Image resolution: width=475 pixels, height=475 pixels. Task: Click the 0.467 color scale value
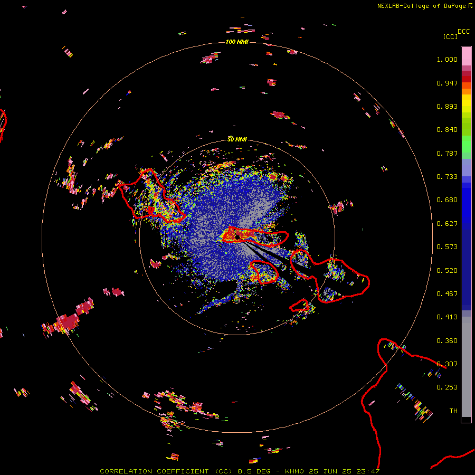point(447,294)
